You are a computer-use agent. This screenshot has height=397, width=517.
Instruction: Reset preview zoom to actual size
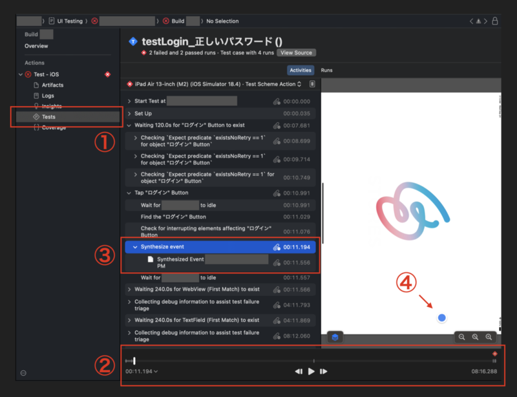coord(476,337)
